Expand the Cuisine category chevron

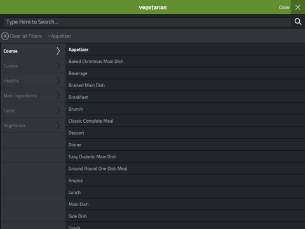pyautogui.click(x=58, y=66)
